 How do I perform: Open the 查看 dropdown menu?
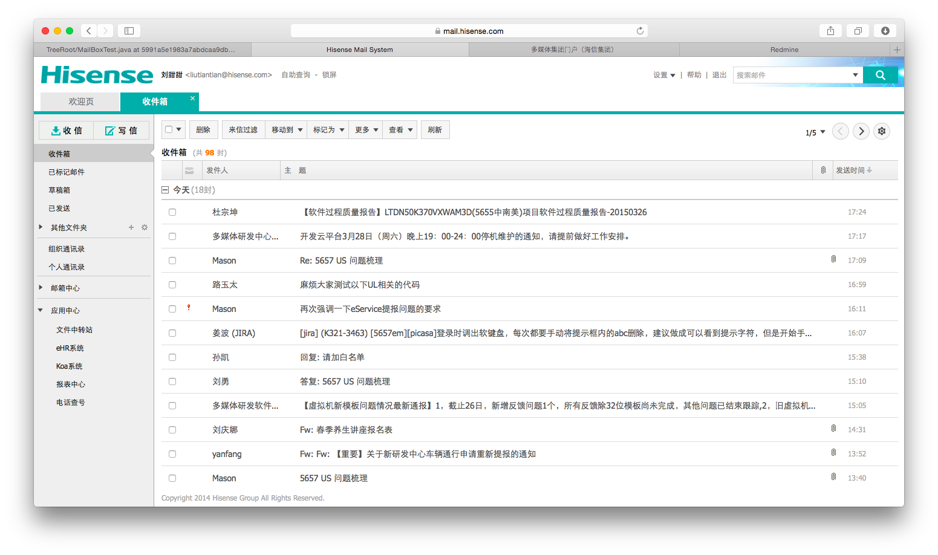click(x=400, y=130)
